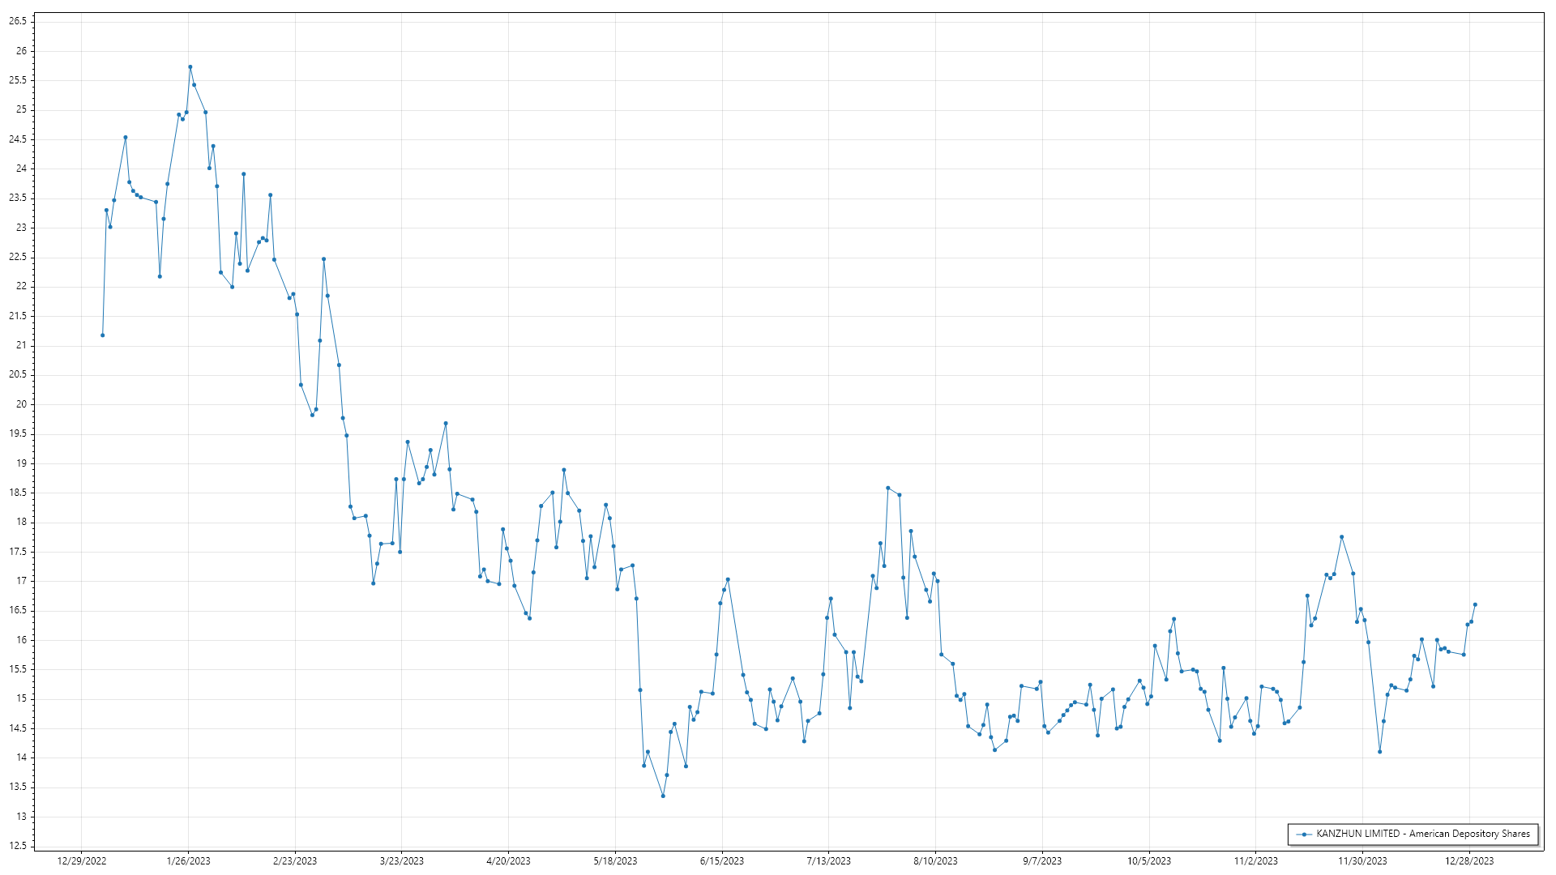Image resolution: width=1556 pixels, height=875 pixels.
Task: Select the 11/30/2023 x-axis date label
Action: [1362, 861]
